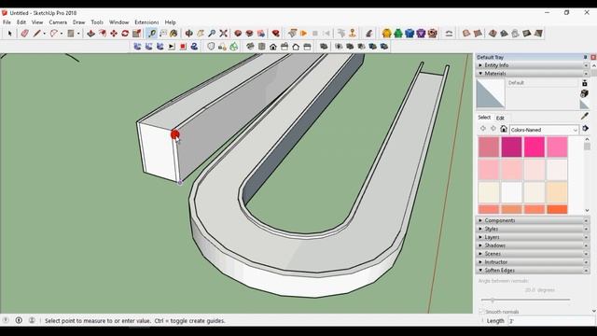Expand the Layers panel
The height and width of the screenshot is (336, 597).
tap(533, 237)
